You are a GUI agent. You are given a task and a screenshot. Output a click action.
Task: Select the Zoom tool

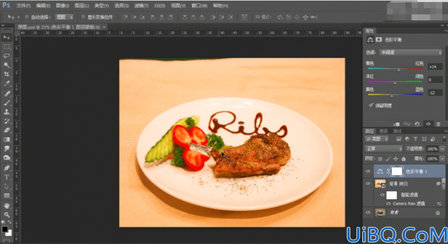(x=6, y=215)
